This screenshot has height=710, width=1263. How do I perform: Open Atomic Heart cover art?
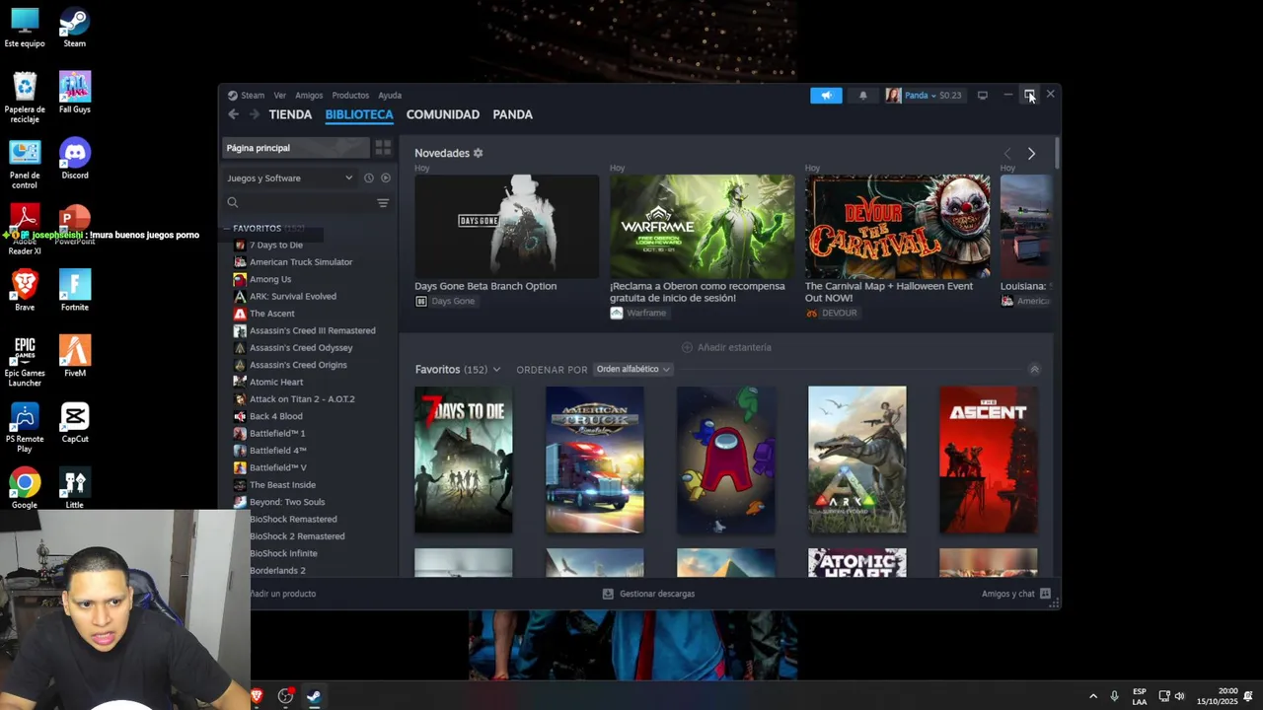point(857,563)
